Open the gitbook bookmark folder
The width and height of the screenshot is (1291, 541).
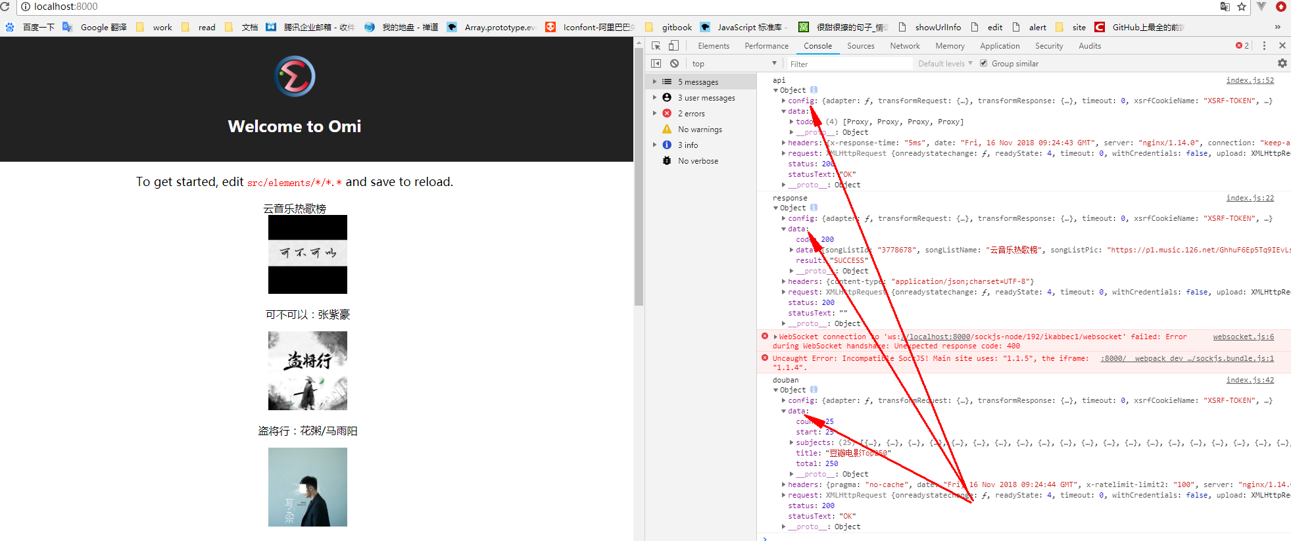pos(668,27)
